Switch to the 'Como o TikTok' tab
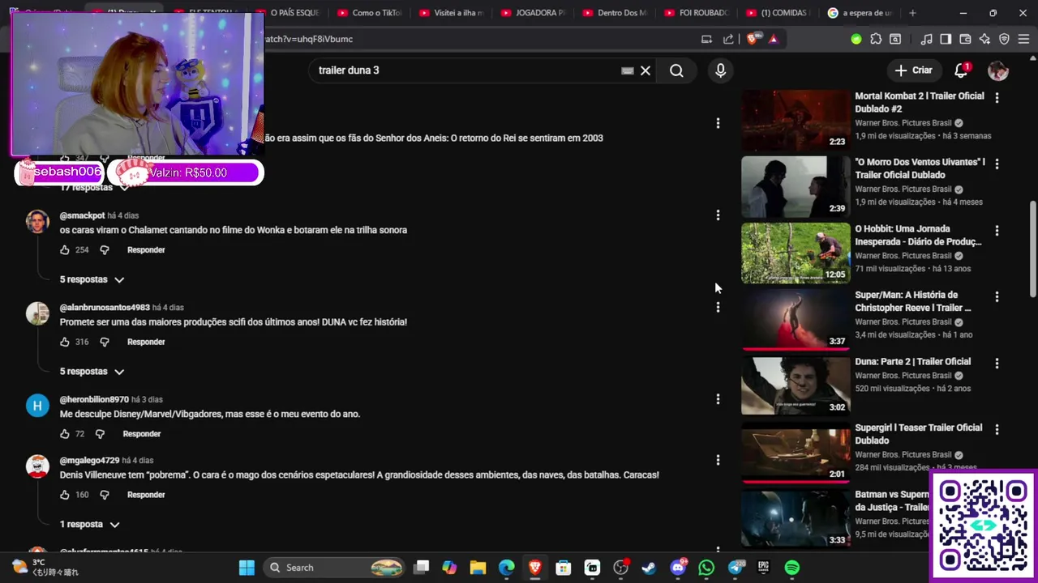This screenshot has width=1038, height=583. (x=370, y=13)
